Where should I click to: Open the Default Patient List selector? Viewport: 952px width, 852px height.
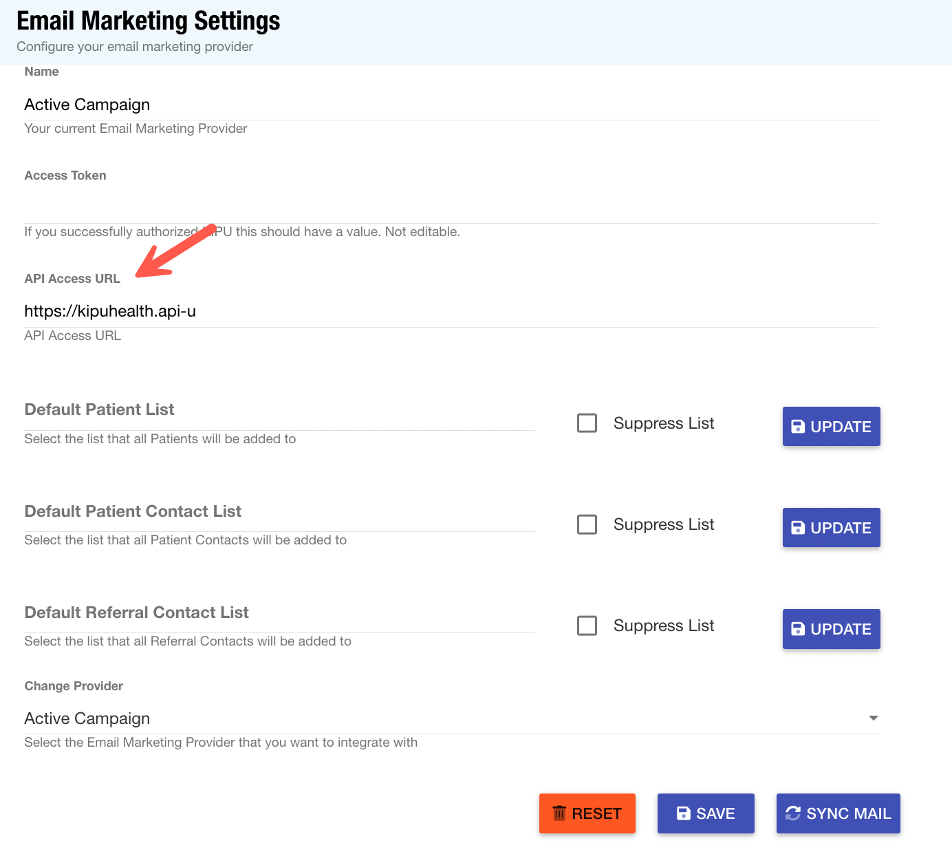(279, 411)
